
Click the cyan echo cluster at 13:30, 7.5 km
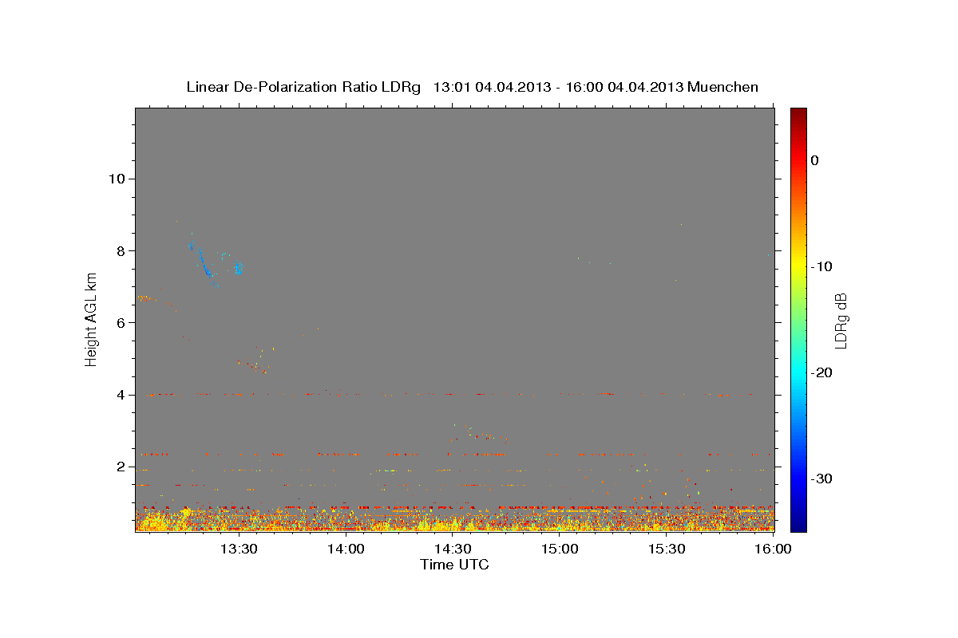pos(238,269)
